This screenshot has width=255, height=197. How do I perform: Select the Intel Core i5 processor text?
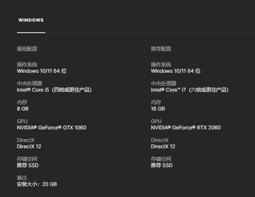[x=54, y=90]
